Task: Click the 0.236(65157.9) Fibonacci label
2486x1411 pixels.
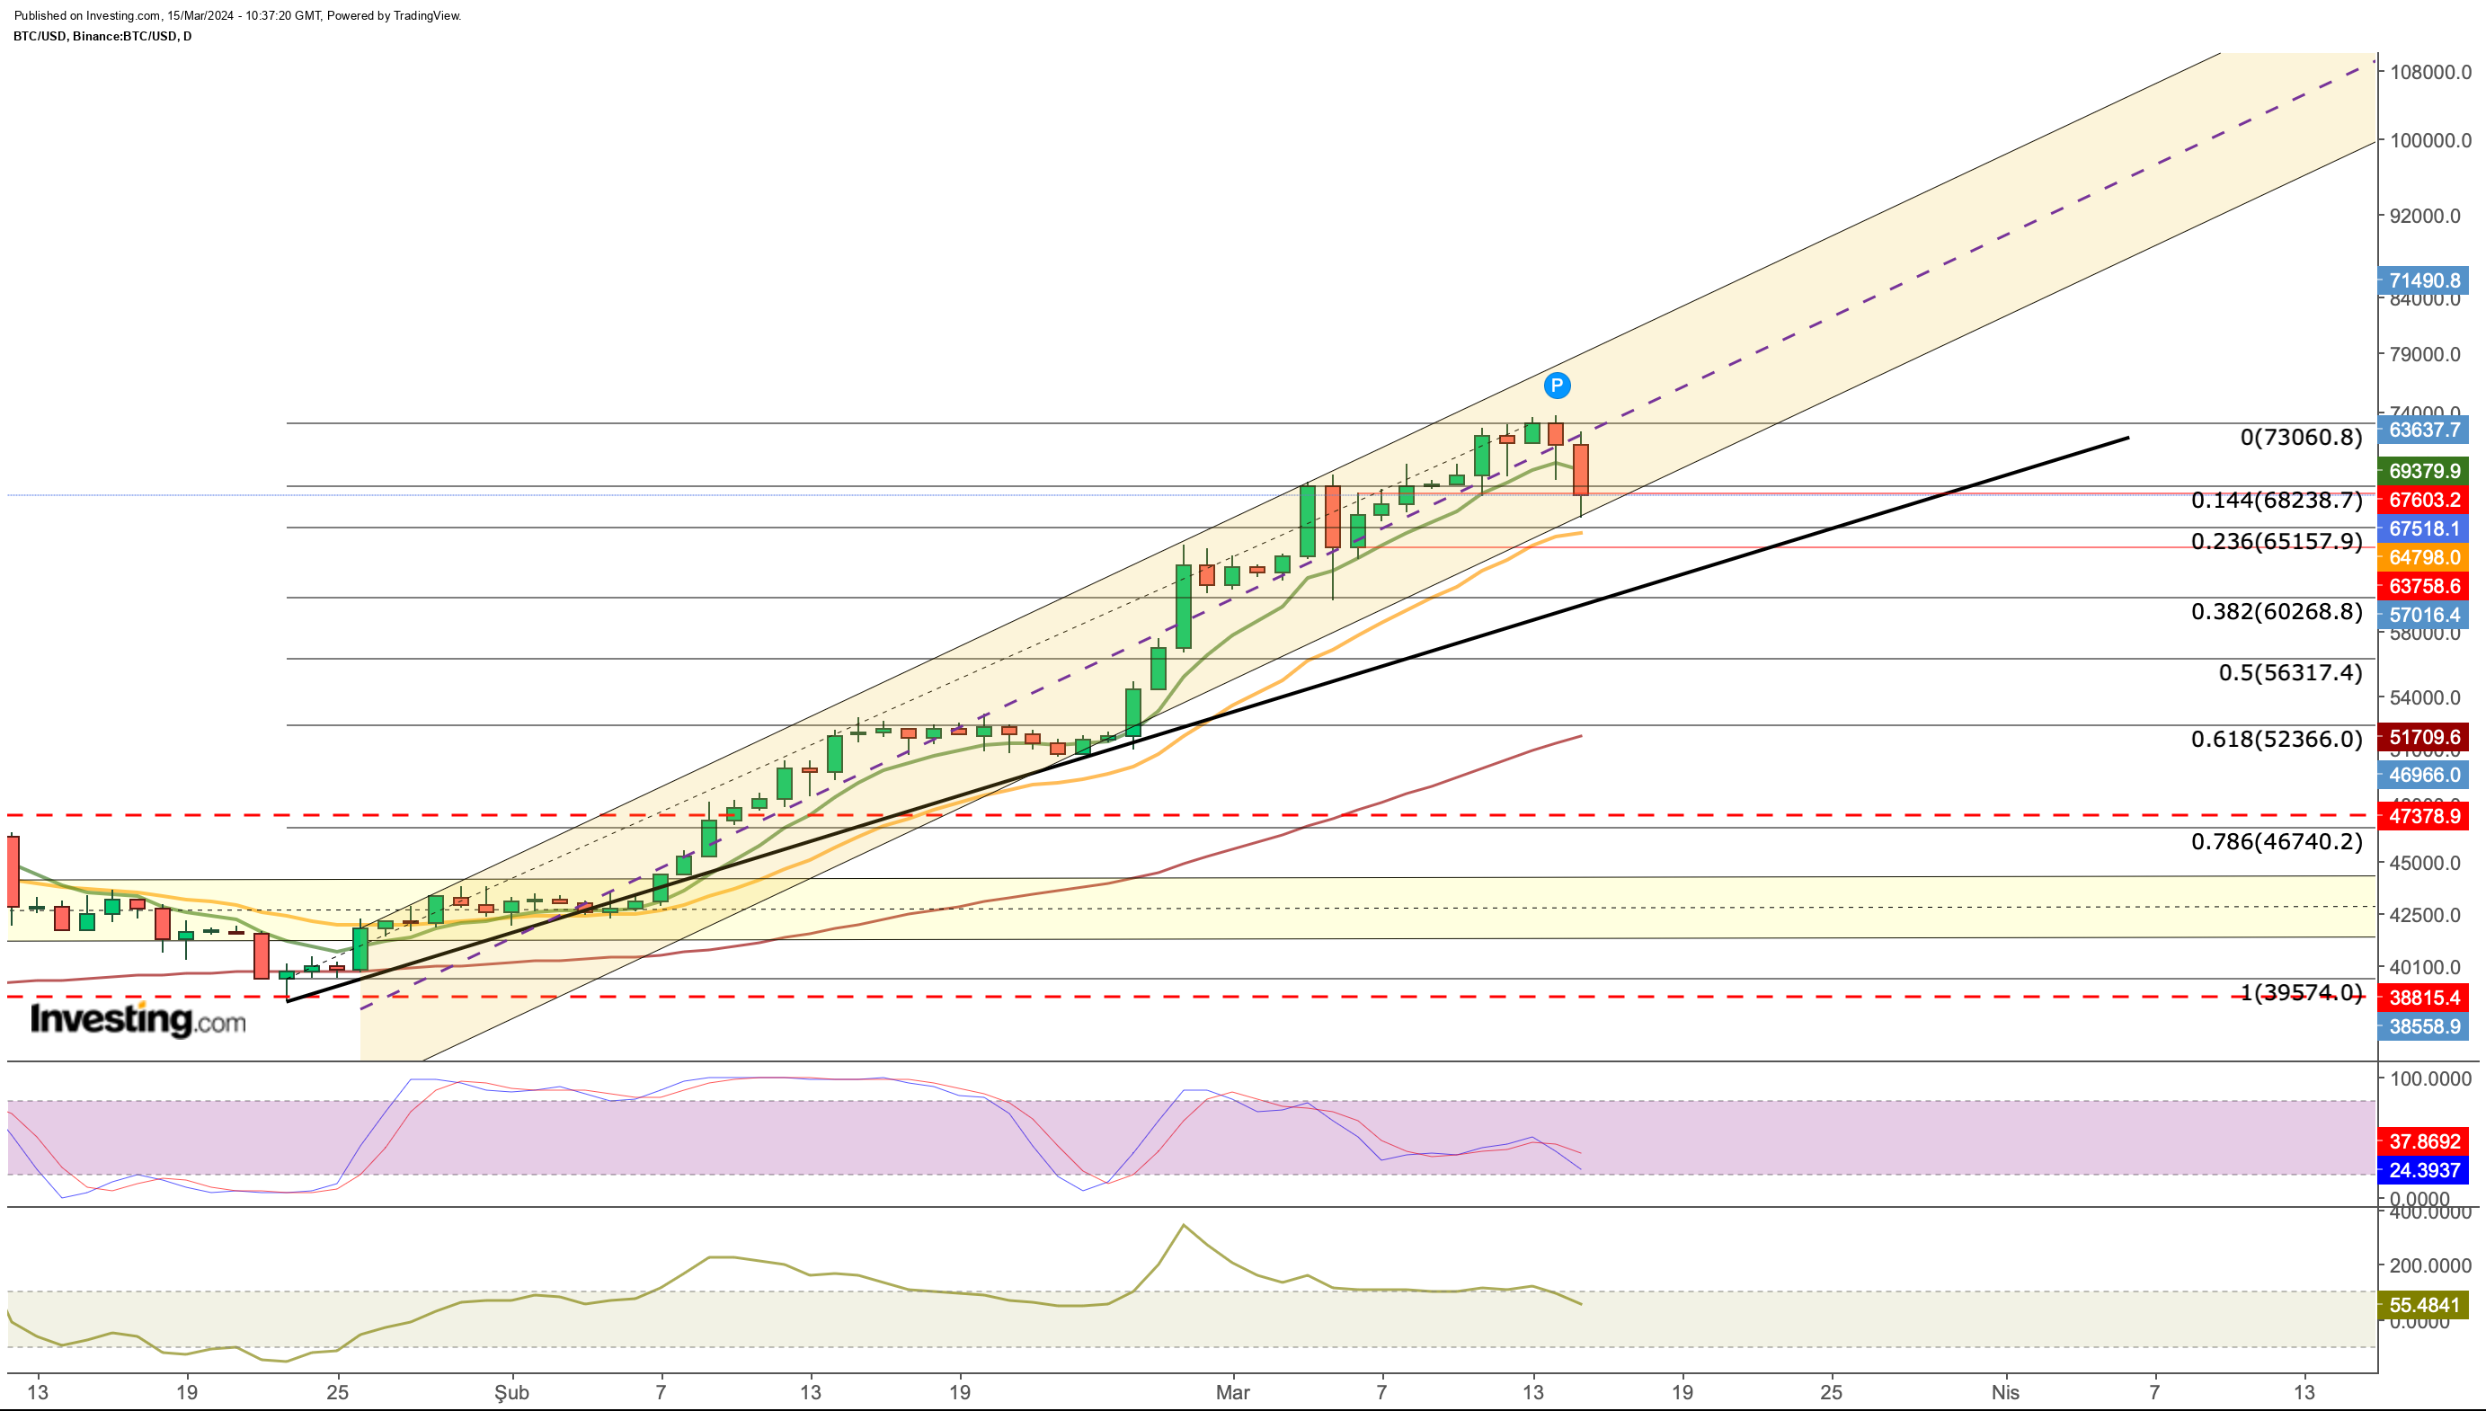Action: [2277, 541]
